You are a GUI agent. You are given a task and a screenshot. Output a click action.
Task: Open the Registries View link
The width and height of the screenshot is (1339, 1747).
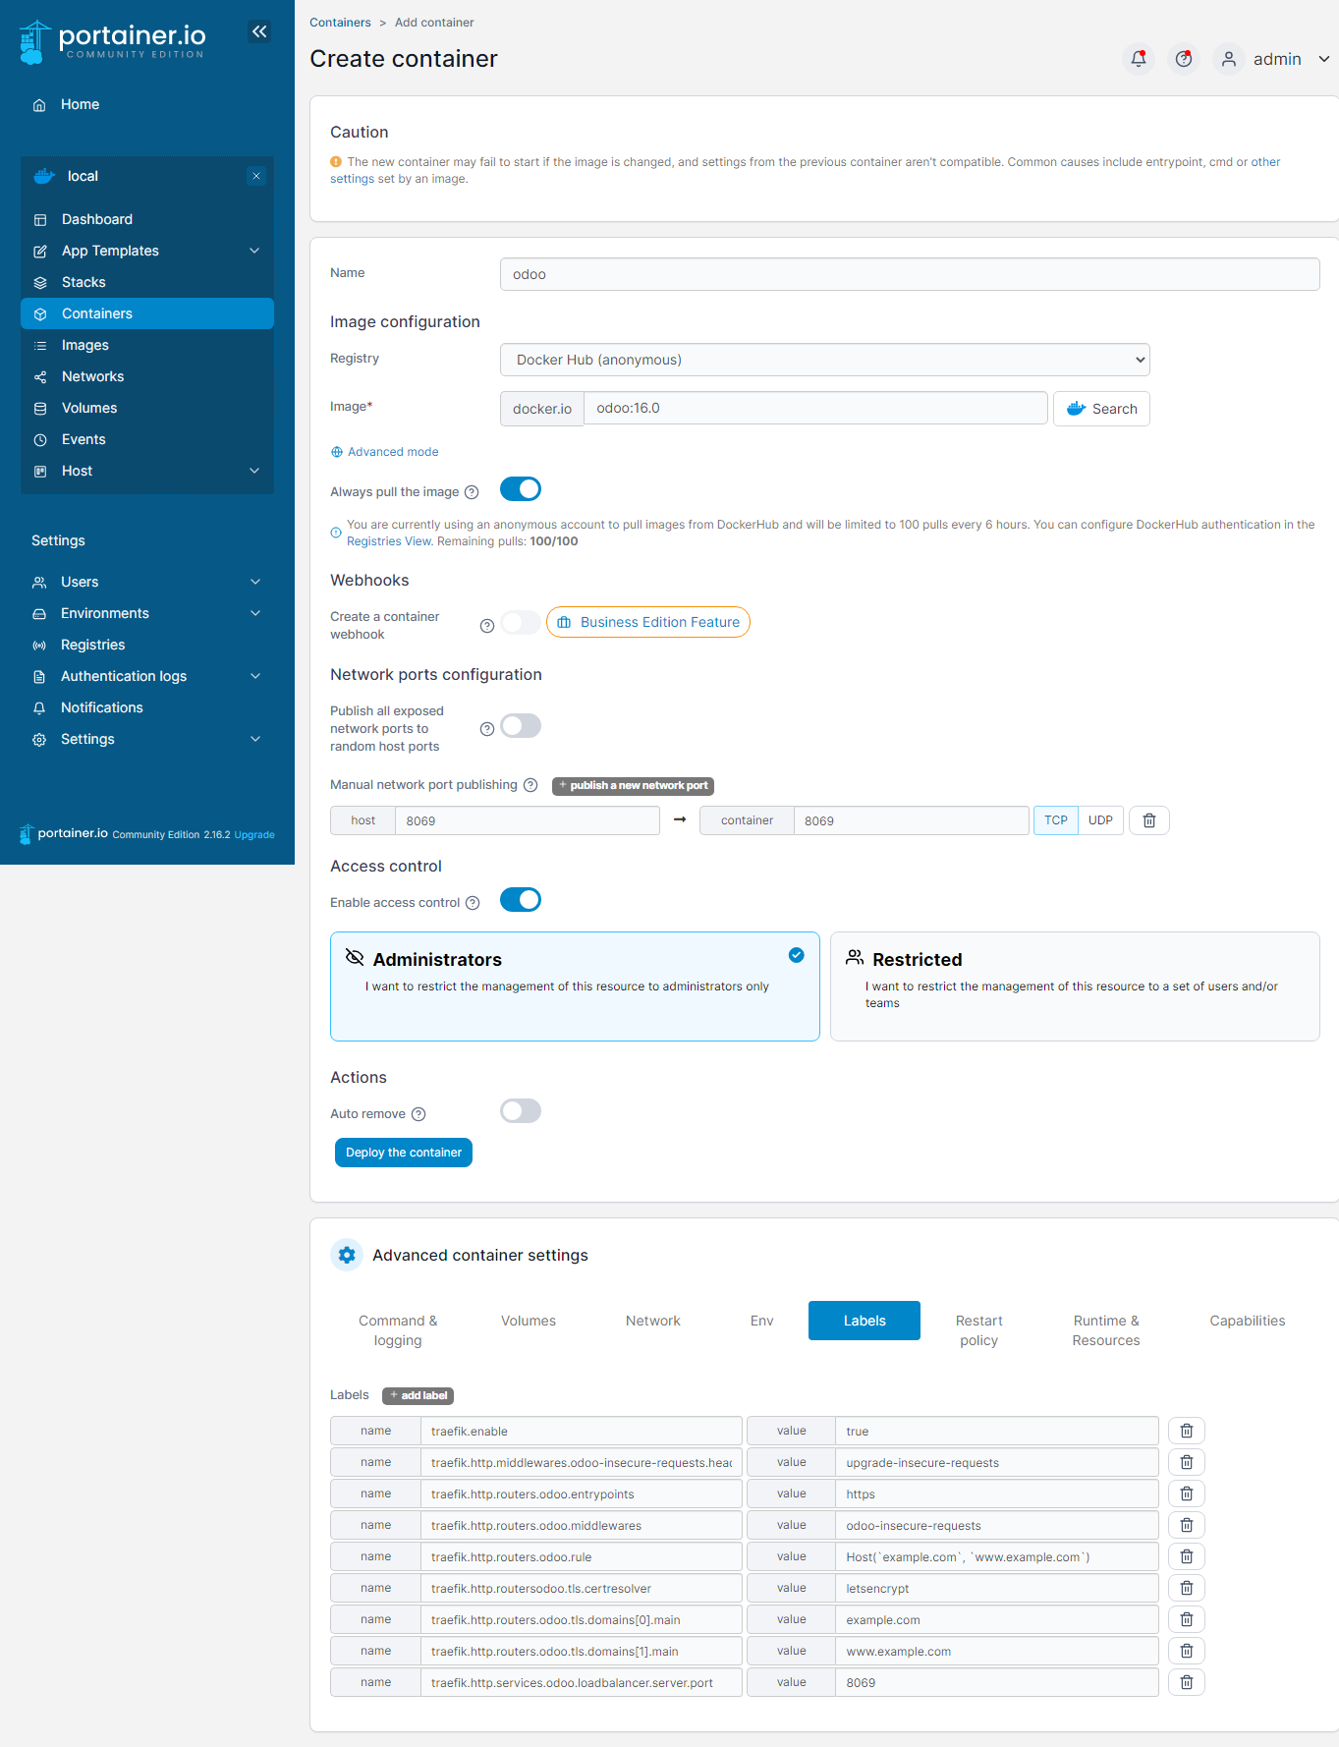[389, 541]
